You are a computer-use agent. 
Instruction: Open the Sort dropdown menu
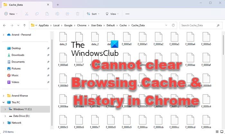(93, 14)
